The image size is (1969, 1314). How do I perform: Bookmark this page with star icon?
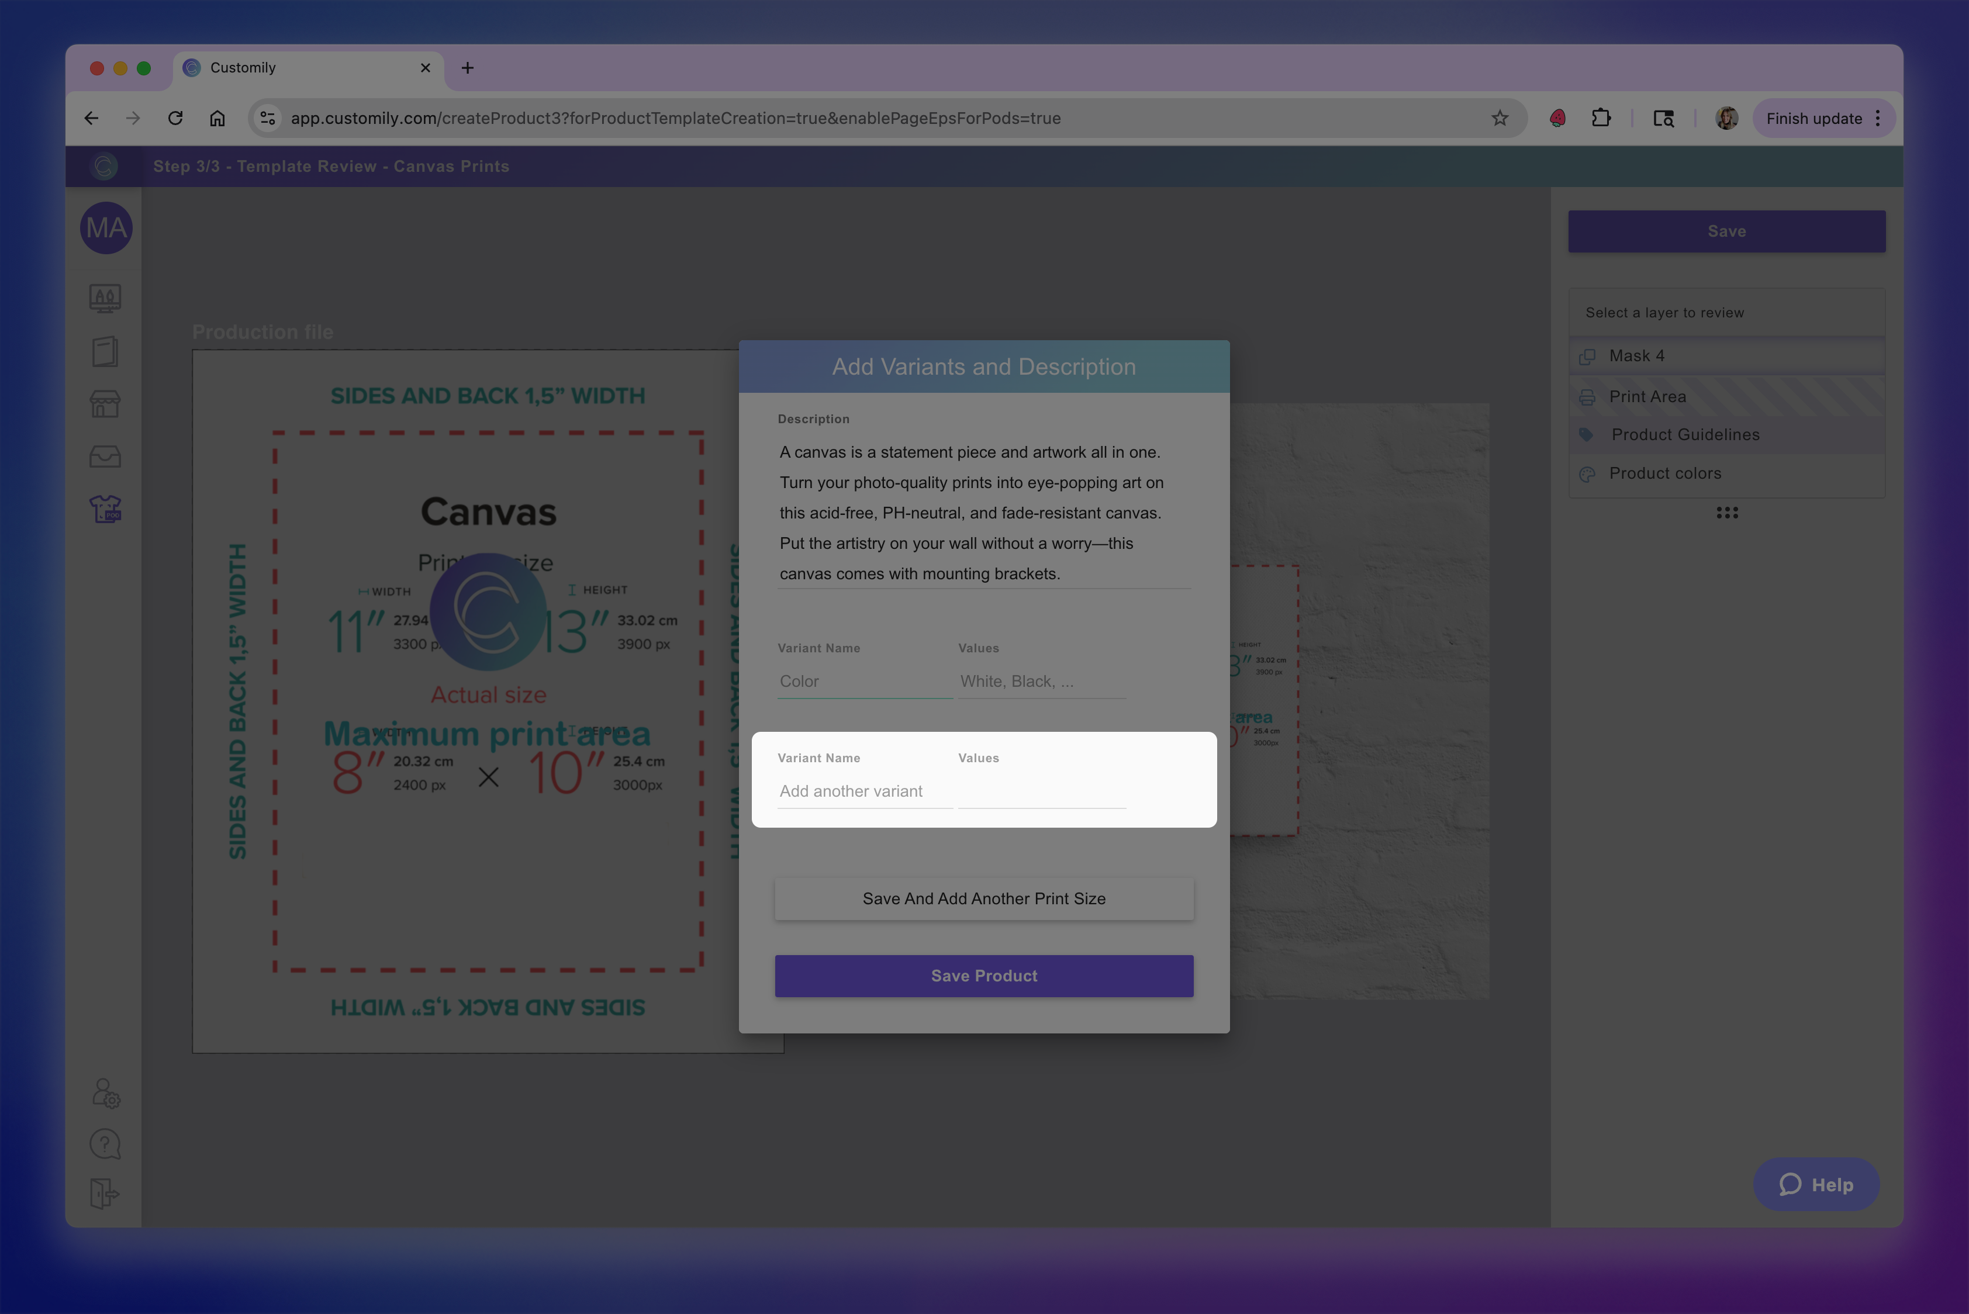pos(1500,118)
